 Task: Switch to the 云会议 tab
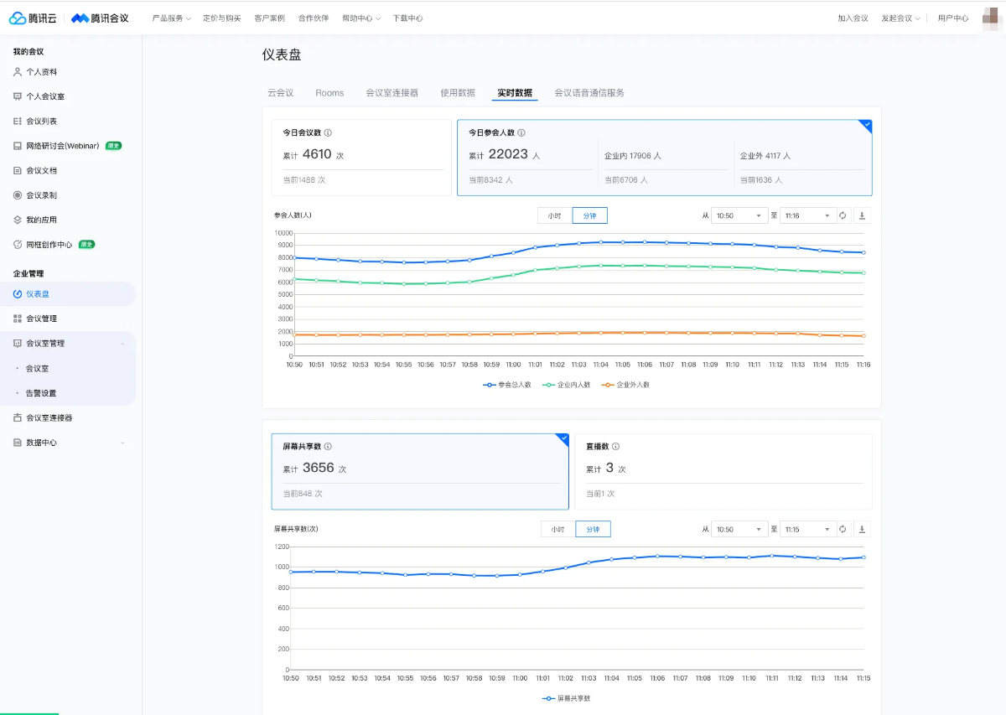[280, 93]
